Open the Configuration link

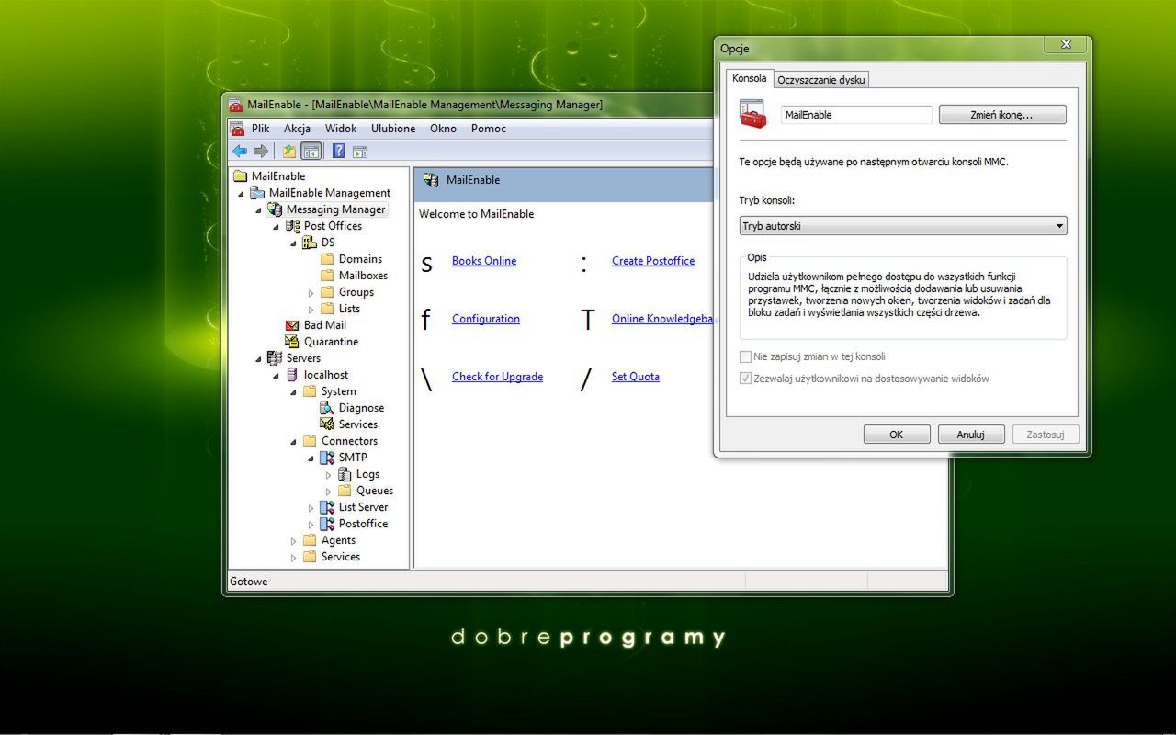[x=486, y=319]
